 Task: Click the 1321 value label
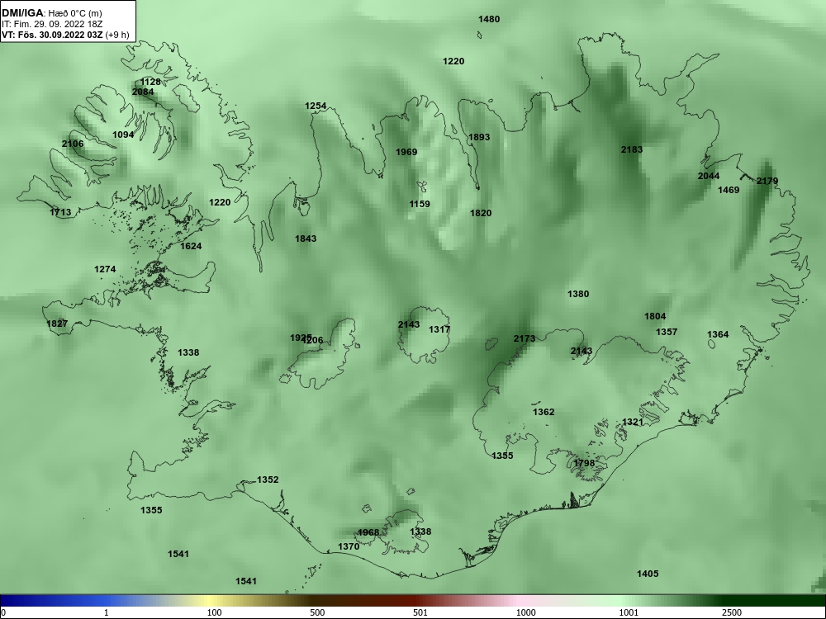point(633,422)
